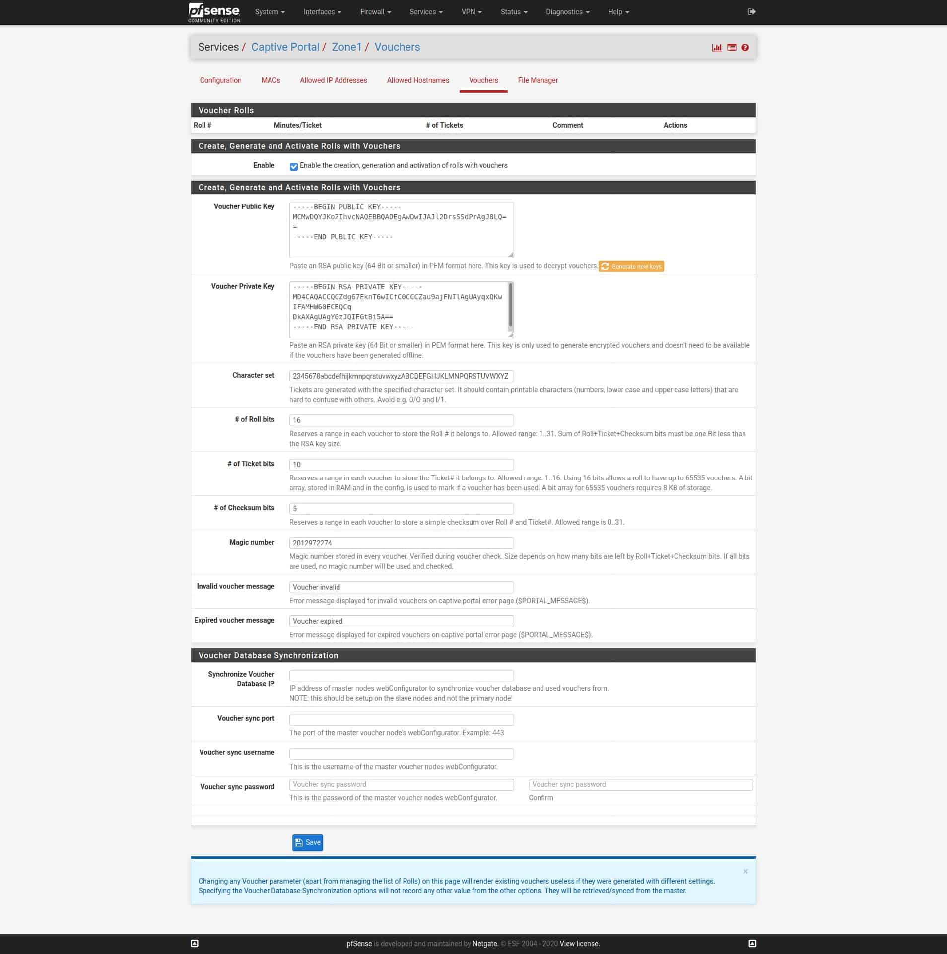Click the Netgate link in footer
The width and height of the screenshot is (947, 954).
[x=484, y=943]
